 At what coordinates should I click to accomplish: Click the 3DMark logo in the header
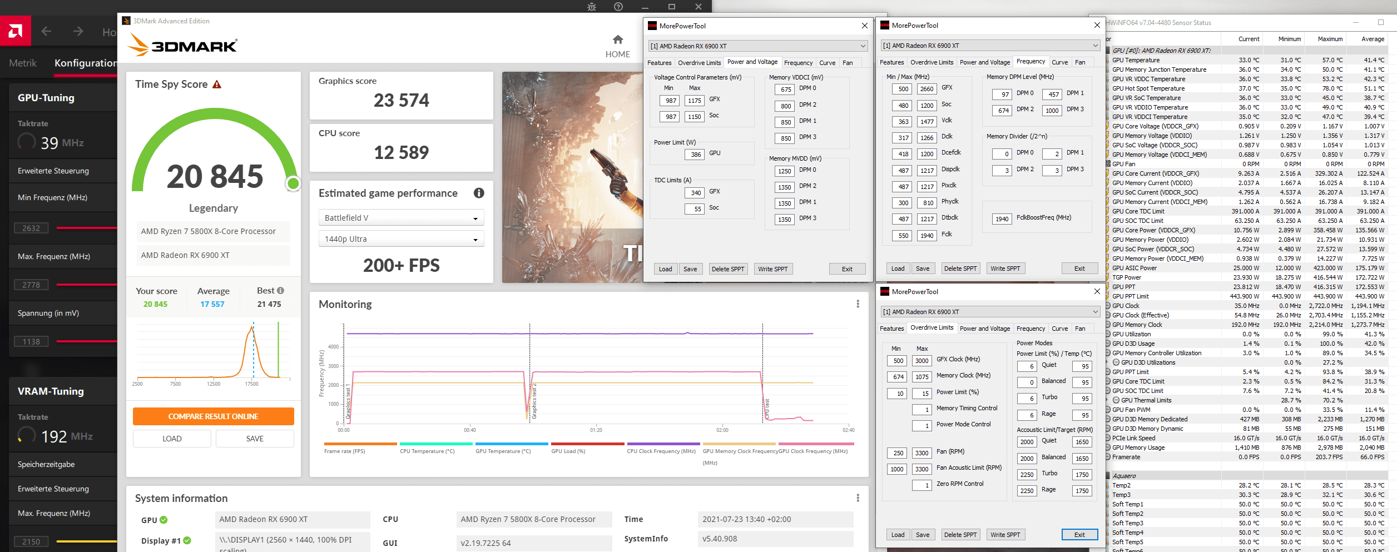tap(182, 45)
